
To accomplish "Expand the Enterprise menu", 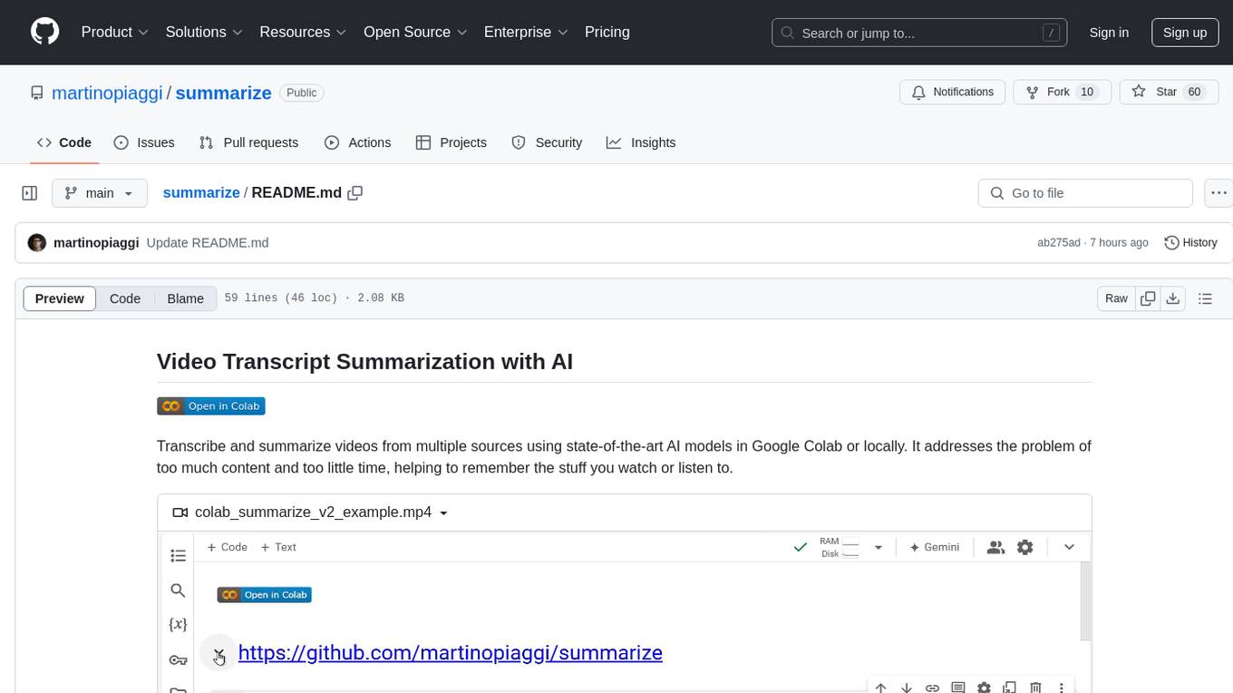I will [526, 32].
